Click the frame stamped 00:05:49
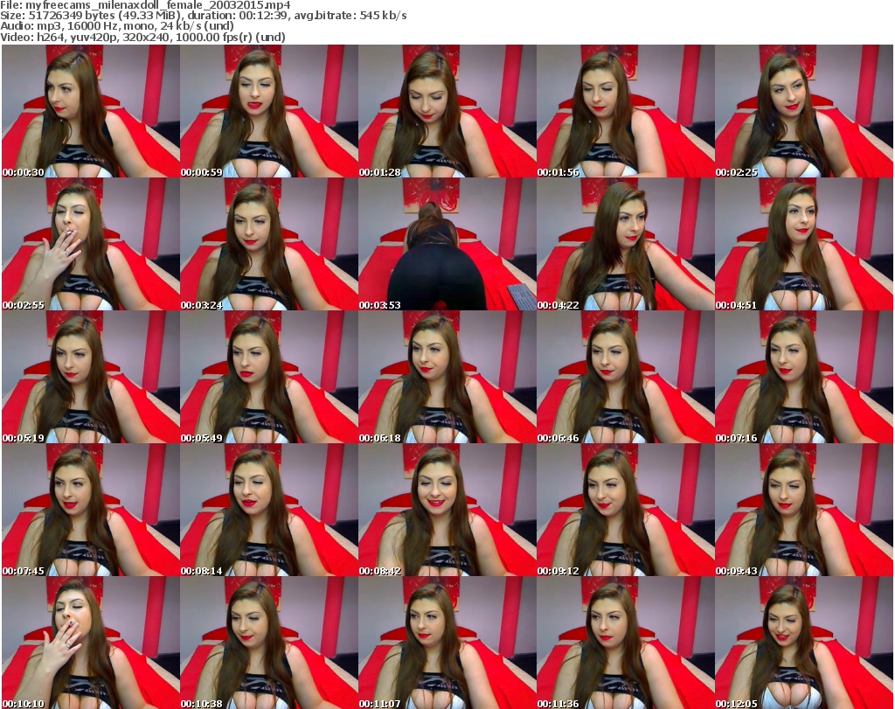 click(269, 377)
